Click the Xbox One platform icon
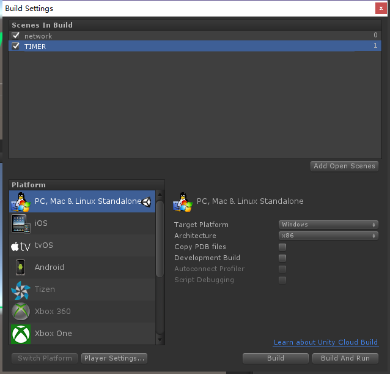Image resolution: width=390 pixels, height=374 pixels. (21, 334)
